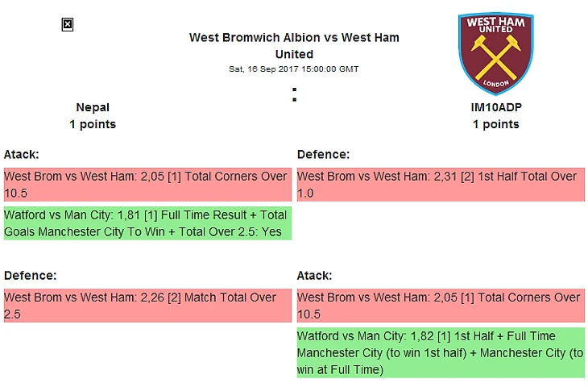Select Nepal's red Total Corners Over 10.5 bet
This screenshot has height=387, width=588.
pyautogui.click(x=147, y=185)
